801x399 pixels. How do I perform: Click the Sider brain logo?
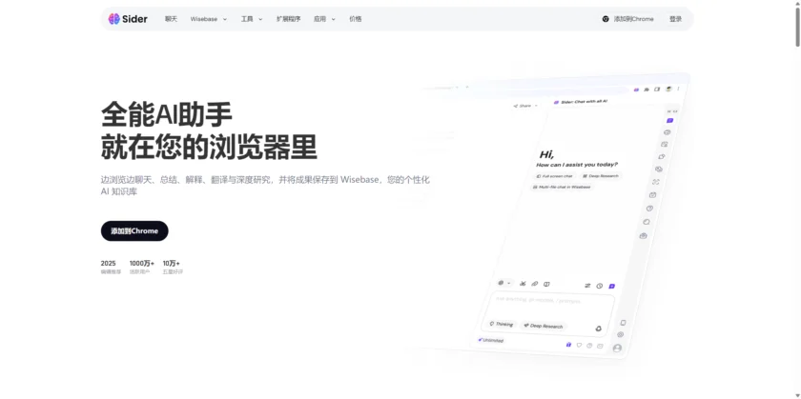pyautogui.click(x=113, y=19)
